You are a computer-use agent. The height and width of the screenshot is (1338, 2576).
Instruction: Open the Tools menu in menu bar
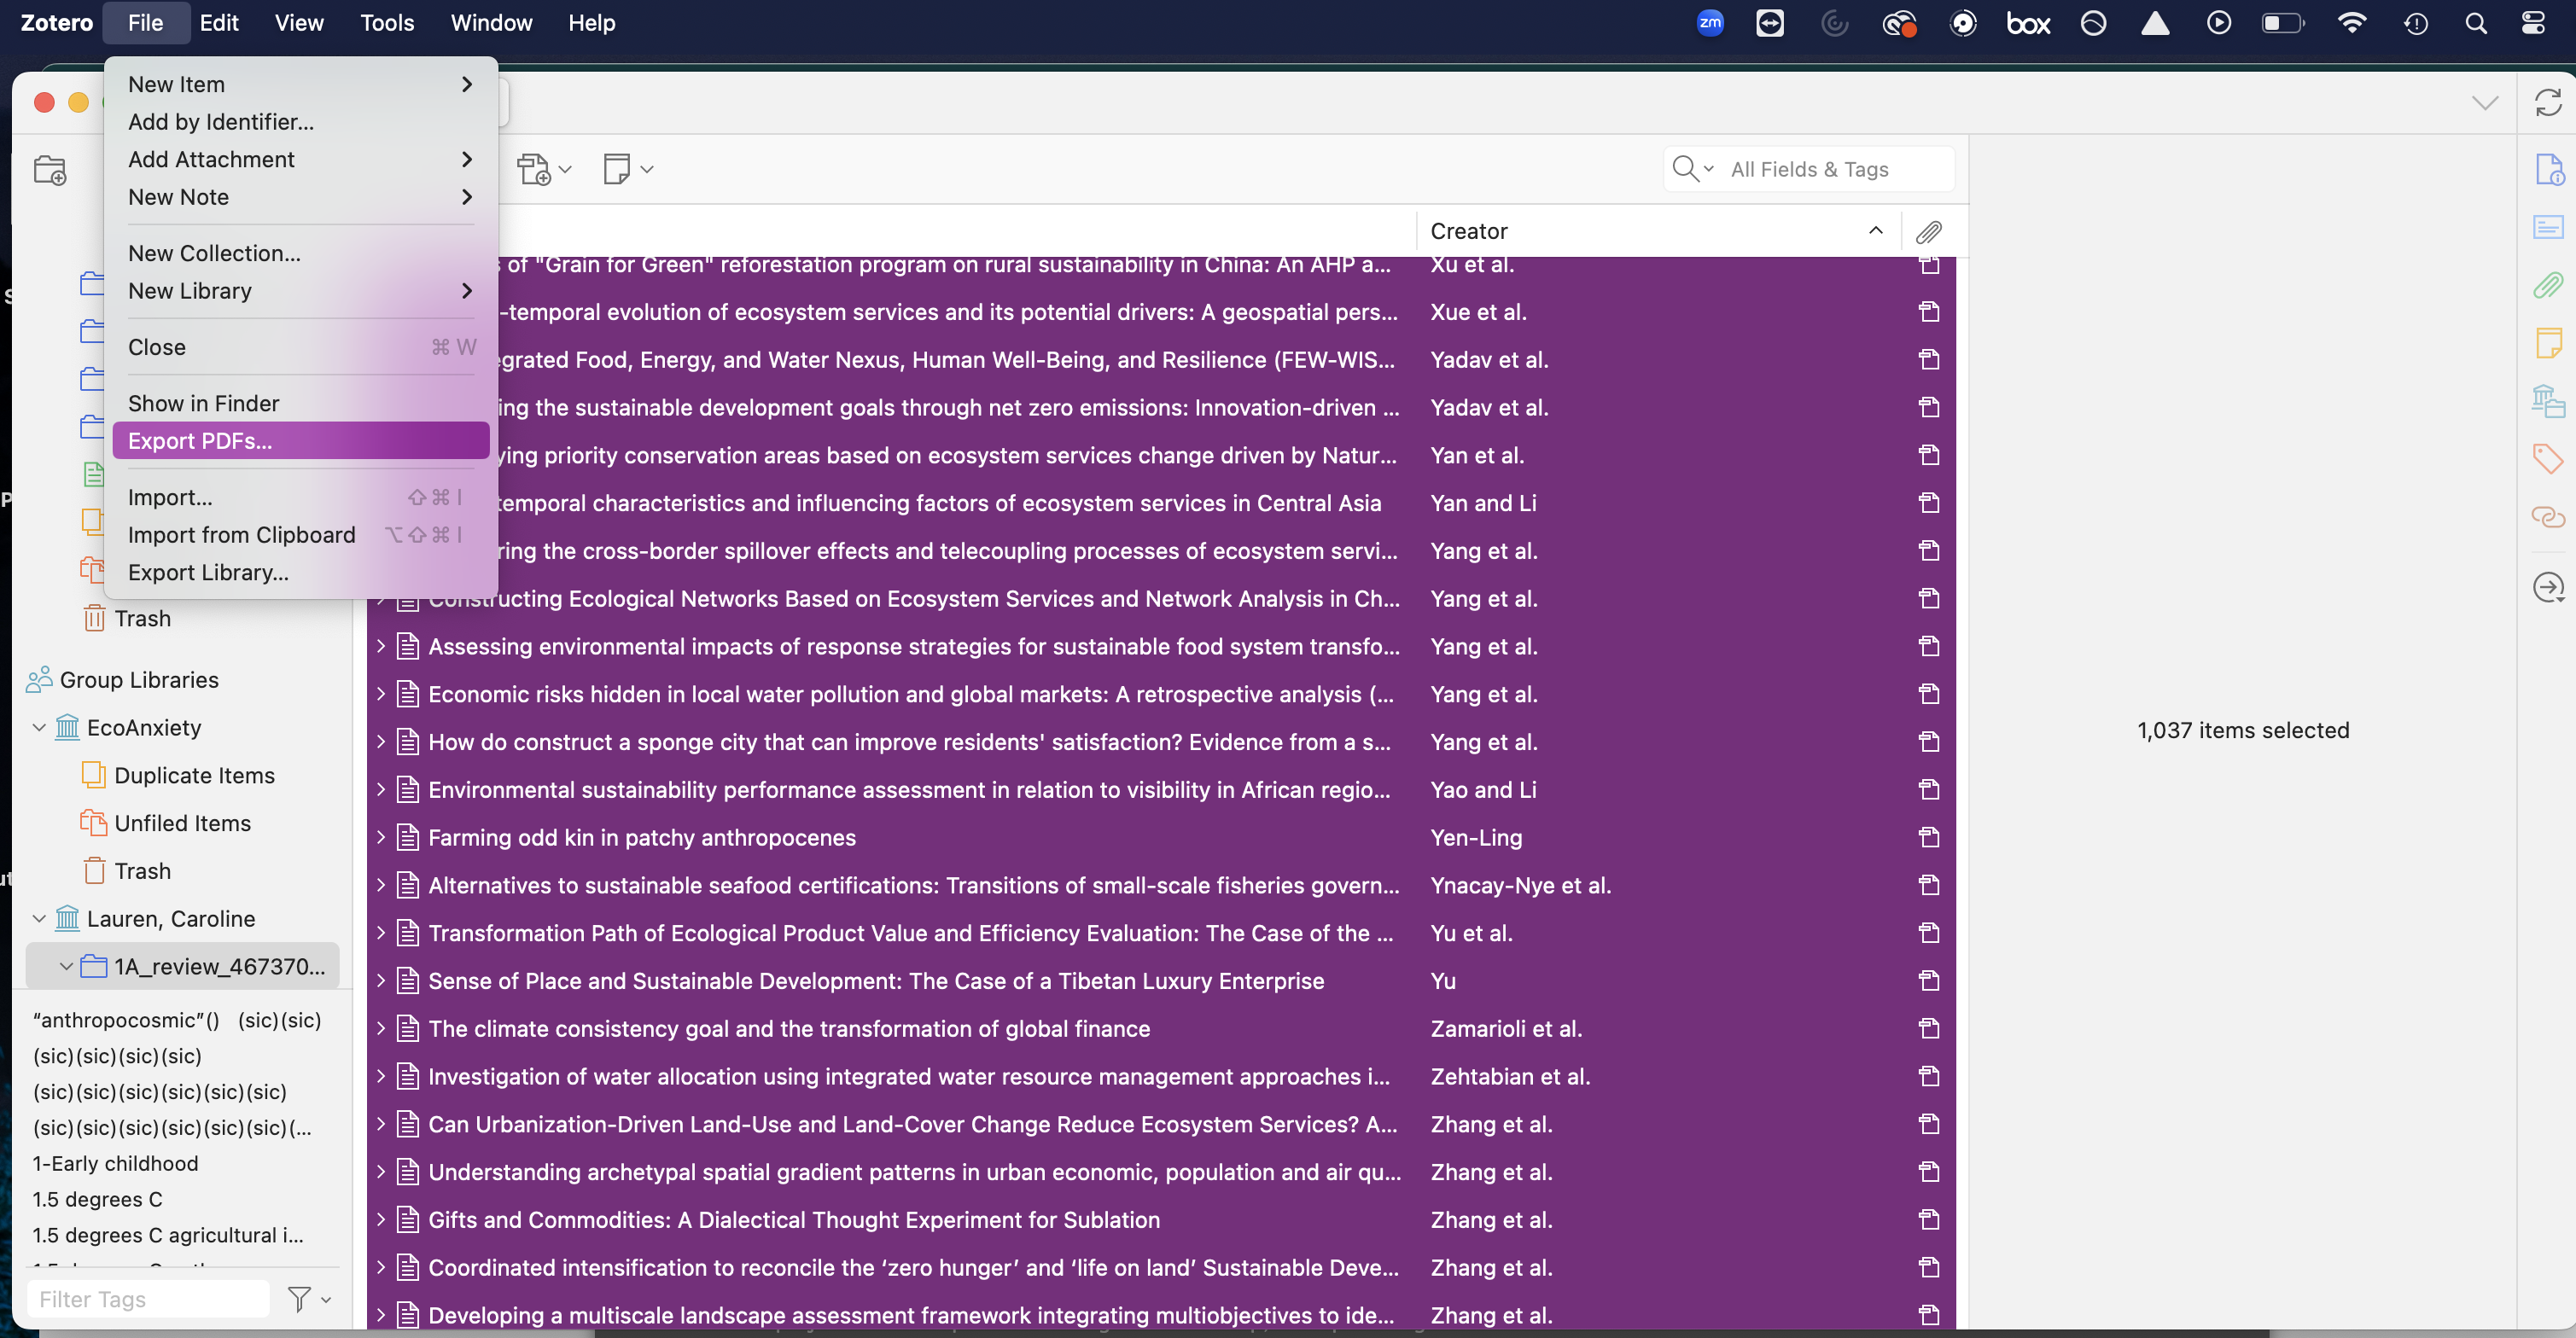pyautogui.click(x=387, y=23)
